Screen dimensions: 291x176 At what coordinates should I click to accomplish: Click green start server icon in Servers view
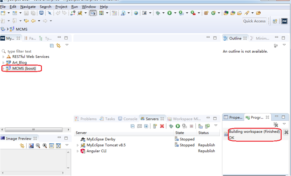click(178, 126)
